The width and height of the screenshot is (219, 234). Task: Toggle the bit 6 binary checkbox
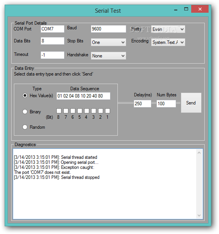tap(73, 111)
